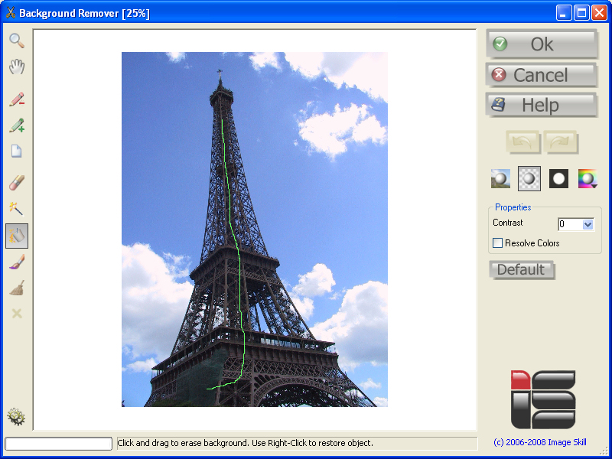Click the disabled X delete icon
This screenshot has width=612, height=459.
[17, 314]
